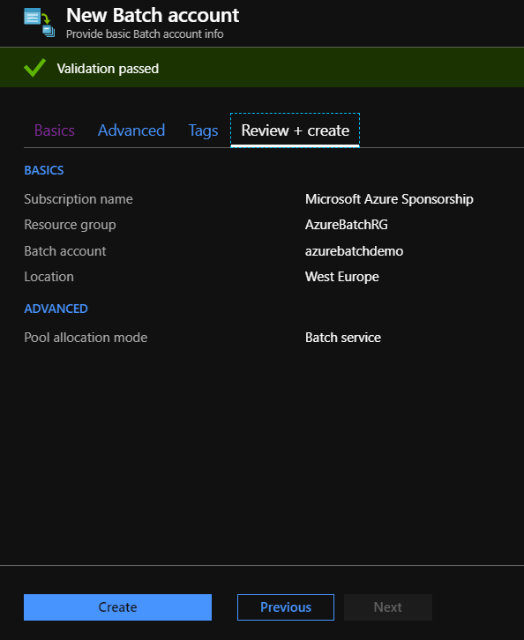Click the 'Resource group' label

pos(70,225)
